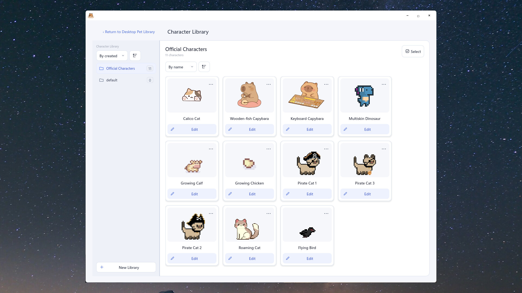Edit the Keyboard Capybara character

307,129
